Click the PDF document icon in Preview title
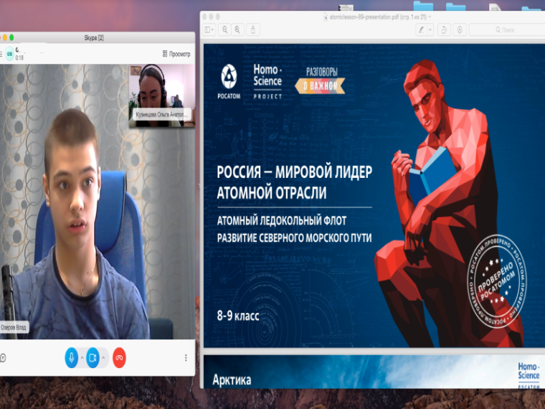 [326, 17]
